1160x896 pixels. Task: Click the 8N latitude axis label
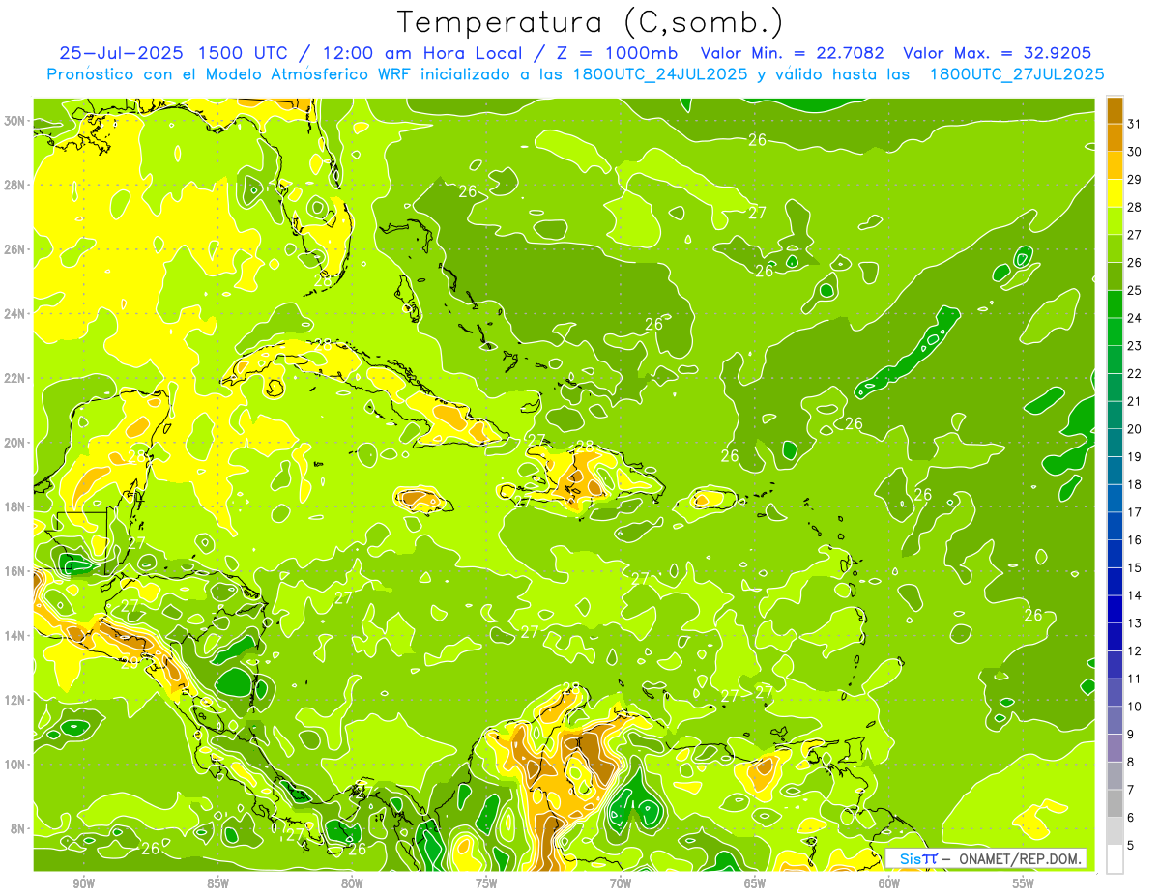(17, 828)
